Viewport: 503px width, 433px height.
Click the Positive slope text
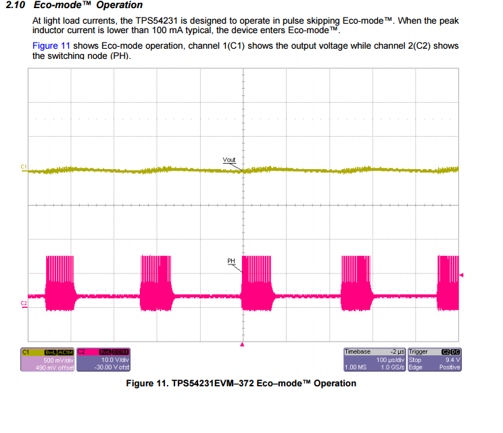[450, 367]
